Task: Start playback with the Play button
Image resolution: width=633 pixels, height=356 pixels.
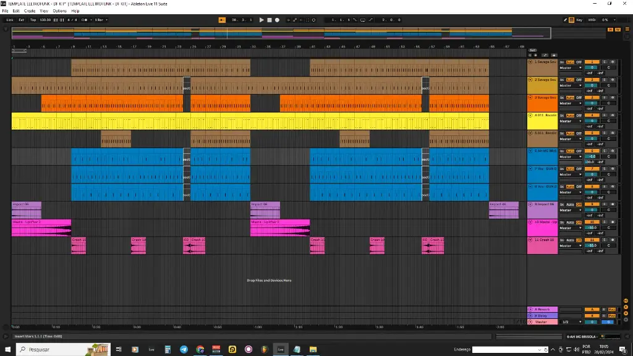Action: 261,20
